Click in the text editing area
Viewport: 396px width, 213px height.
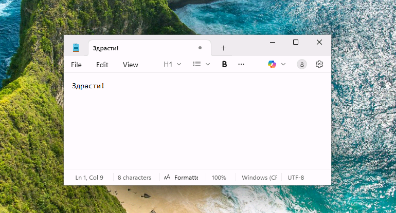pyautogui.click(x=197, y=121)
